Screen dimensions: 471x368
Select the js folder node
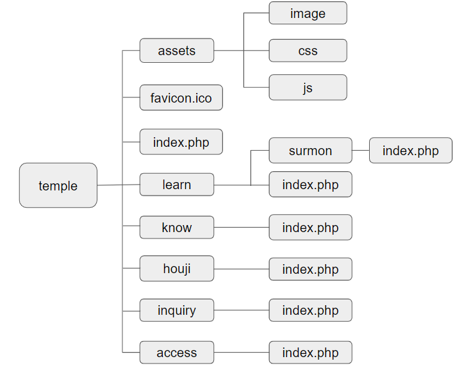tap(308, 87)
